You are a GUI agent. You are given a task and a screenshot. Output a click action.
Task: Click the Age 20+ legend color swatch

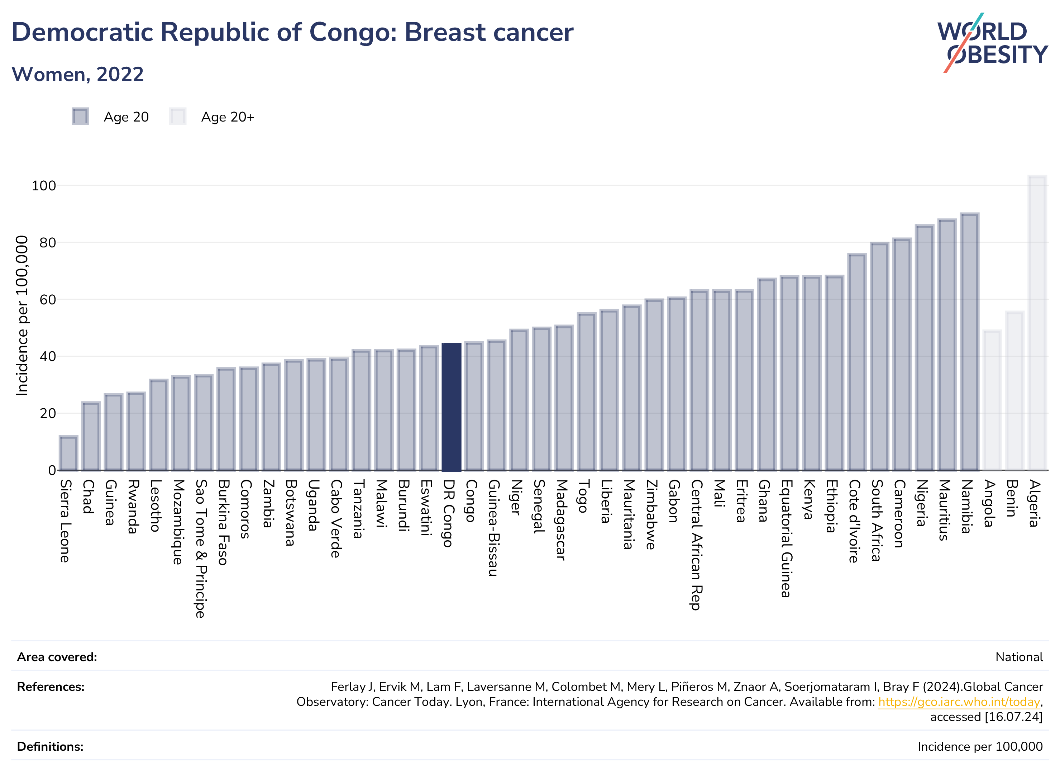pyautogui.click(x=178, y=117)
